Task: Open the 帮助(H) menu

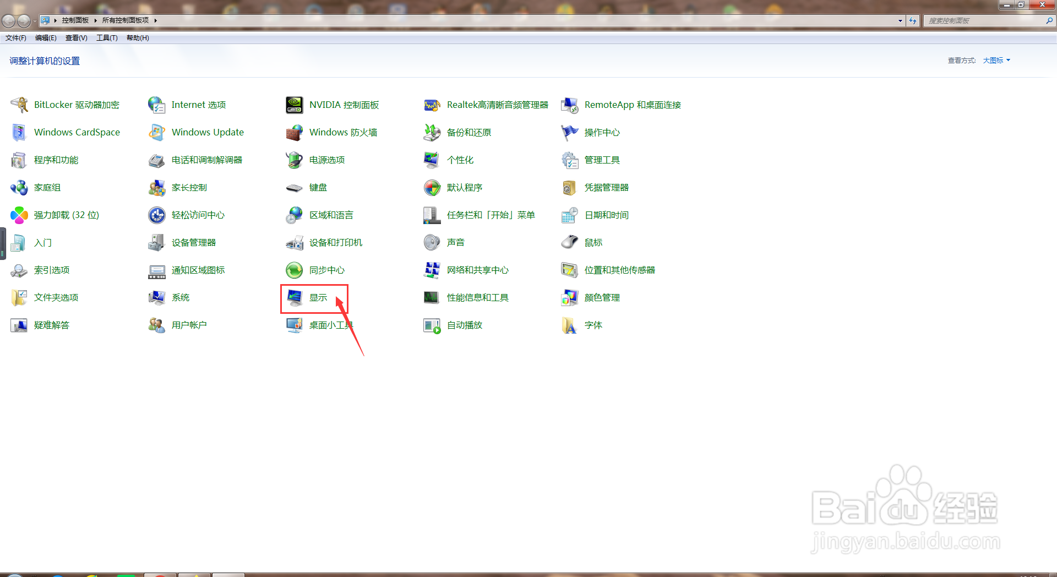Action: 138,38
